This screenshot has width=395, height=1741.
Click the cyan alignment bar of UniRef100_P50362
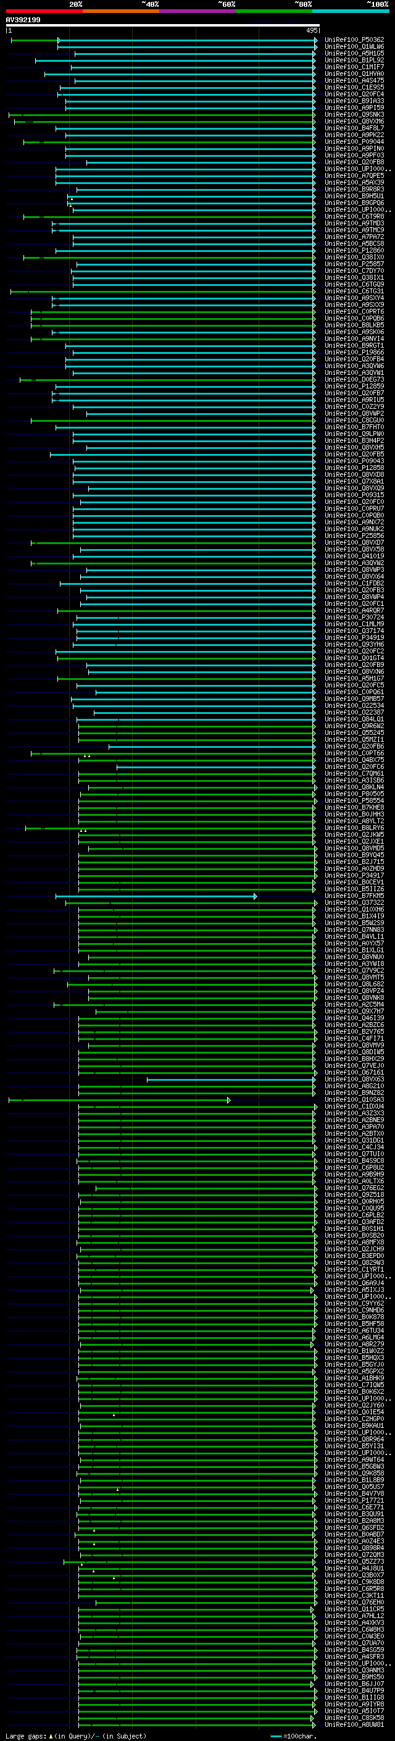[187, 41]
